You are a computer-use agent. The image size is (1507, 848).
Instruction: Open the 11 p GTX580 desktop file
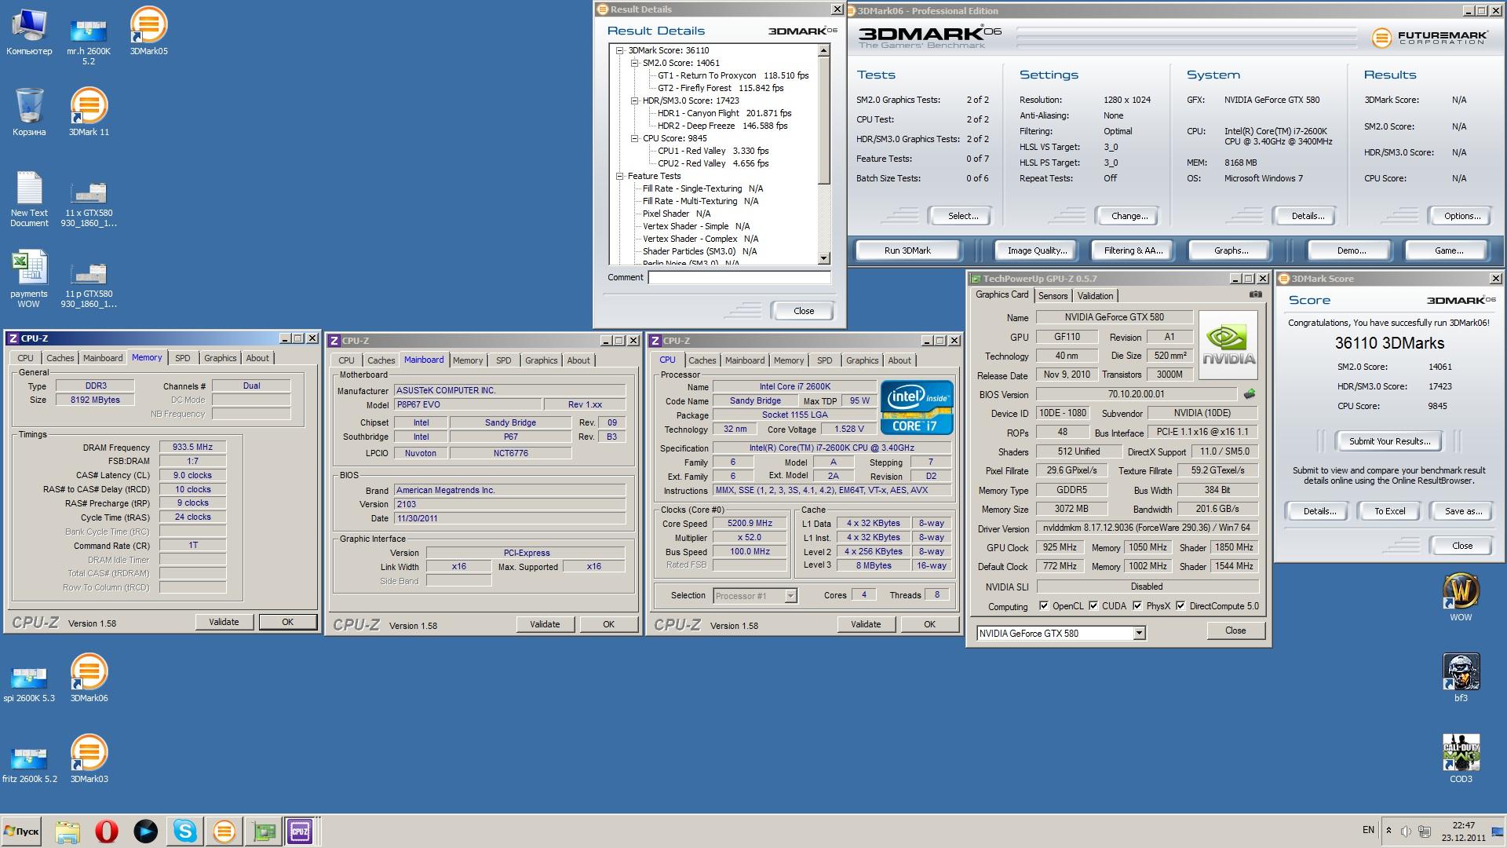[89, 284]
